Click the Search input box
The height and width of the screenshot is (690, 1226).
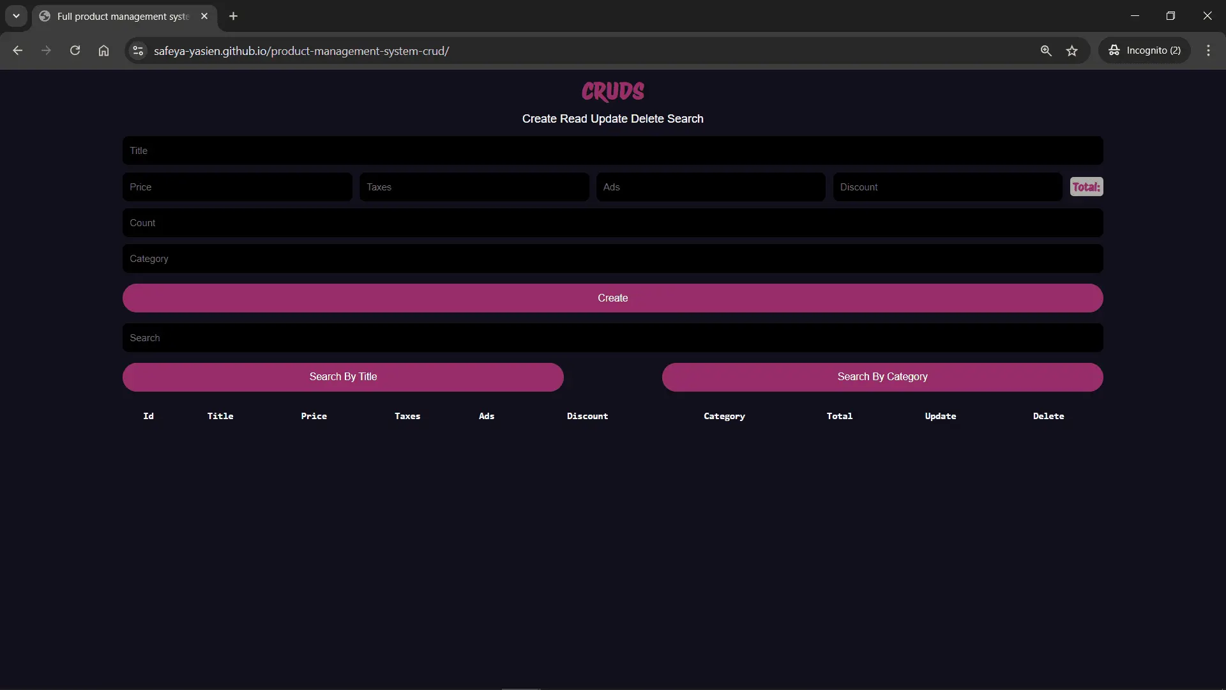coord(612,338)
